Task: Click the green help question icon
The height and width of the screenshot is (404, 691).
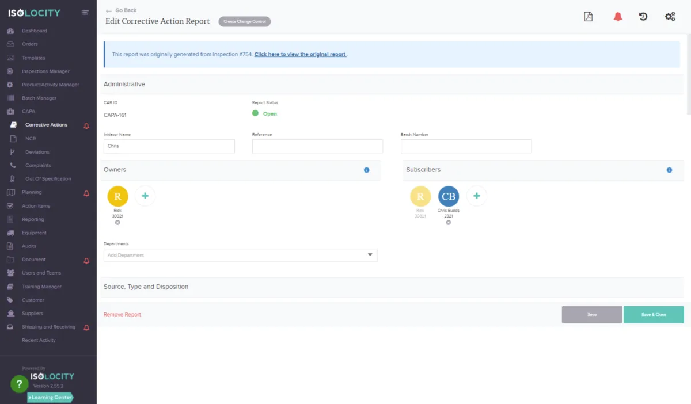Action: coord(19,384)
